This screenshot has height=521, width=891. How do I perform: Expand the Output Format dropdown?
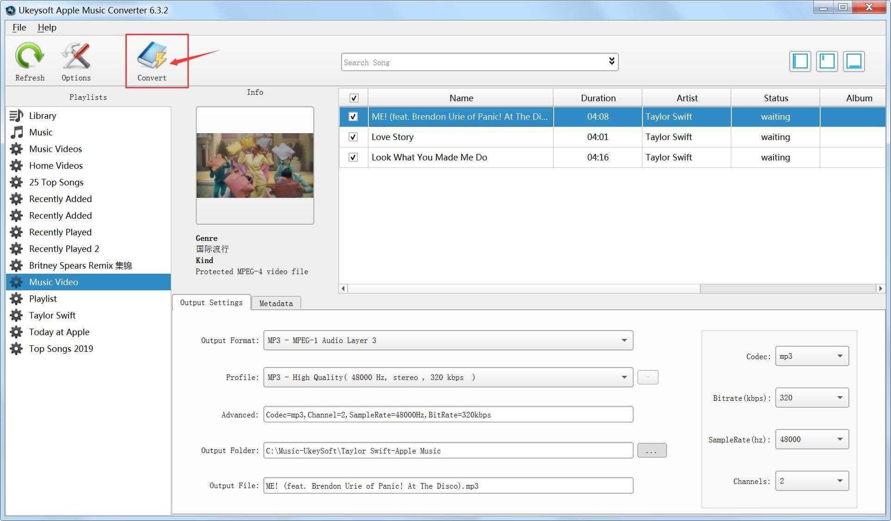click(625, 340)
